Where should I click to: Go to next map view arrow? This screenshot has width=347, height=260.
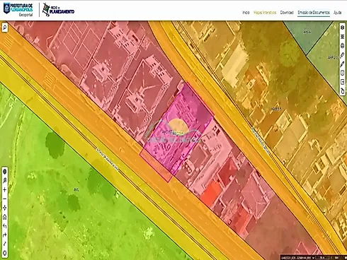point(5,235)
